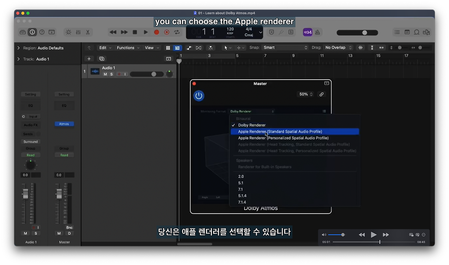Viewport: 449px width, 265px height.
Task: Open the media Browsers icon
Action: coord(426,32)
